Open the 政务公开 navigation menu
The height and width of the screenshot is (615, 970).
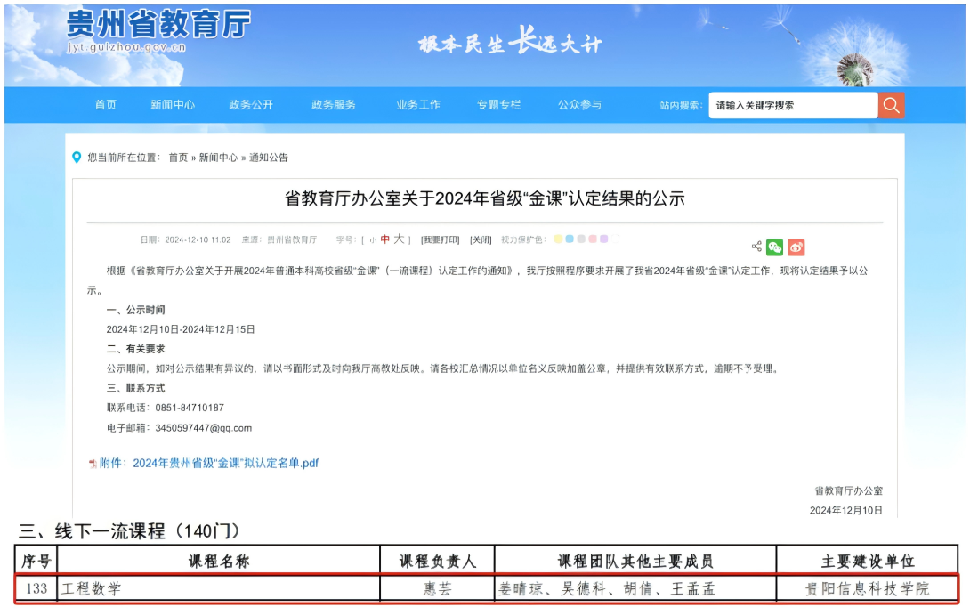point(251,105)
